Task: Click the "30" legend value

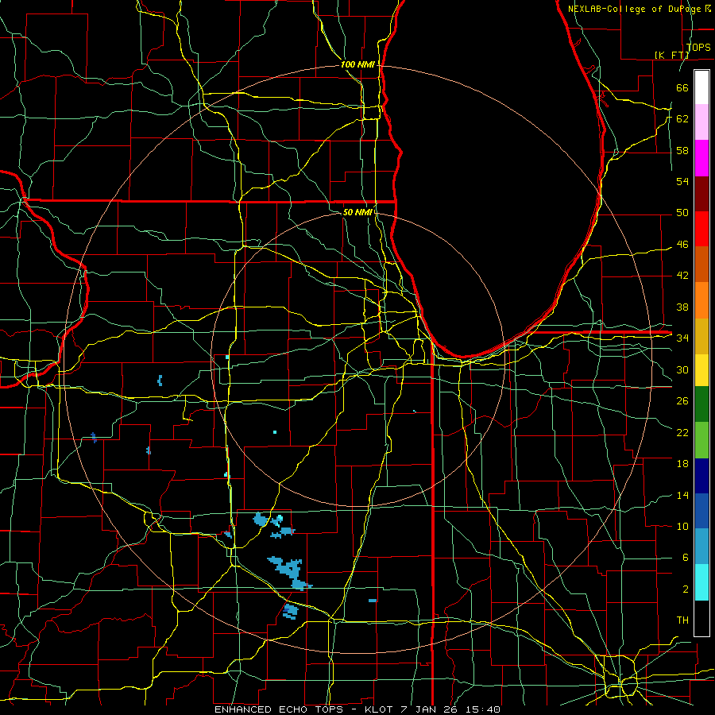Action: (682, 369)
